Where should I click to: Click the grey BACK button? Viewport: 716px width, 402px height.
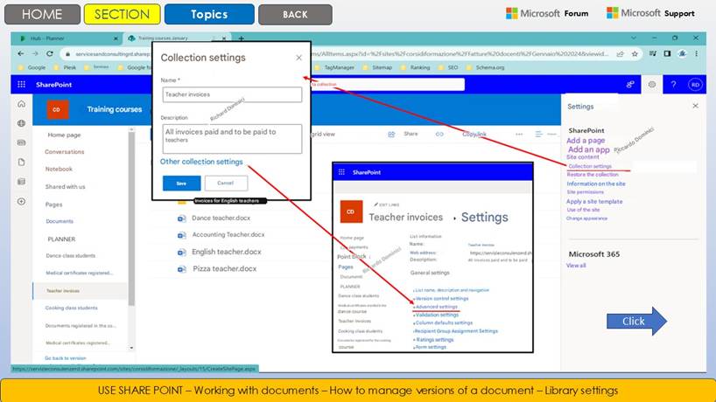pyautogui.click(x=295, y=14)
